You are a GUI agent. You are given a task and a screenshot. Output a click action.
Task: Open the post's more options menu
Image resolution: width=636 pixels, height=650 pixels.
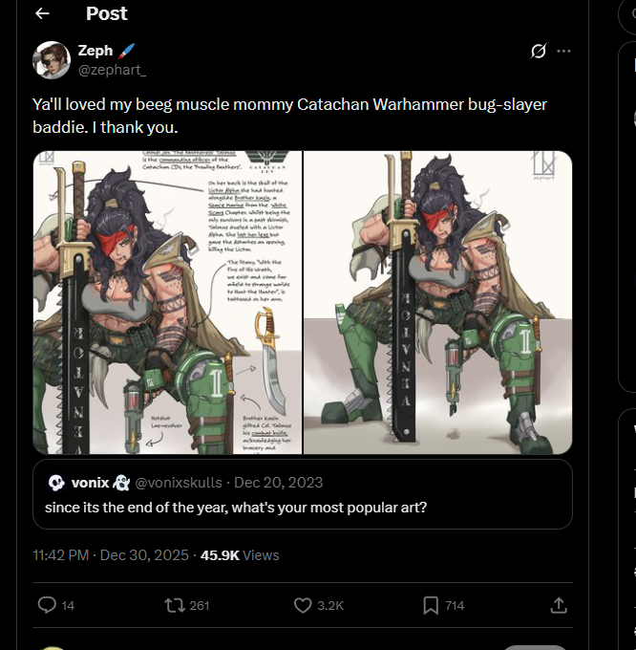tap(563, 51)
